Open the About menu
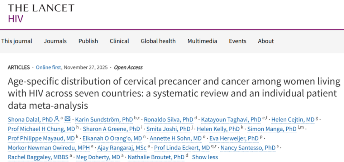Viewport: 344px width, 162px height. click(266, 41)
